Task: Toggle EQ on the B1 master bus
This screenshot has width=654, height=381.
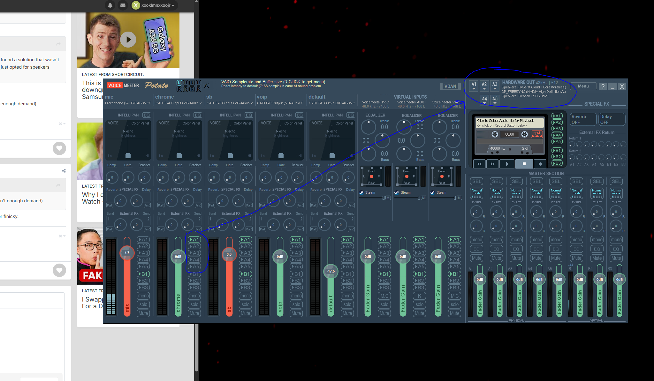Action: [x=576, y=249]
